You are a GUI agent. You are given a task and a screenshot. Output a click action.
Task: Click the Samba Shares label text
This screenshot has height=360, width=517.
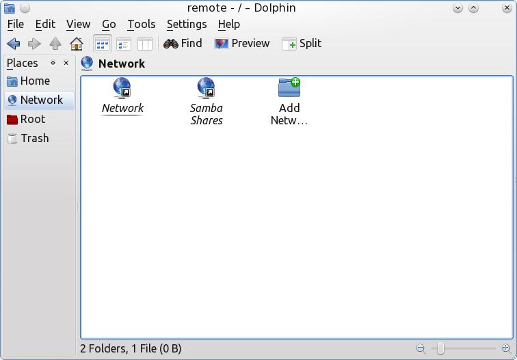(x=207, y=114)
